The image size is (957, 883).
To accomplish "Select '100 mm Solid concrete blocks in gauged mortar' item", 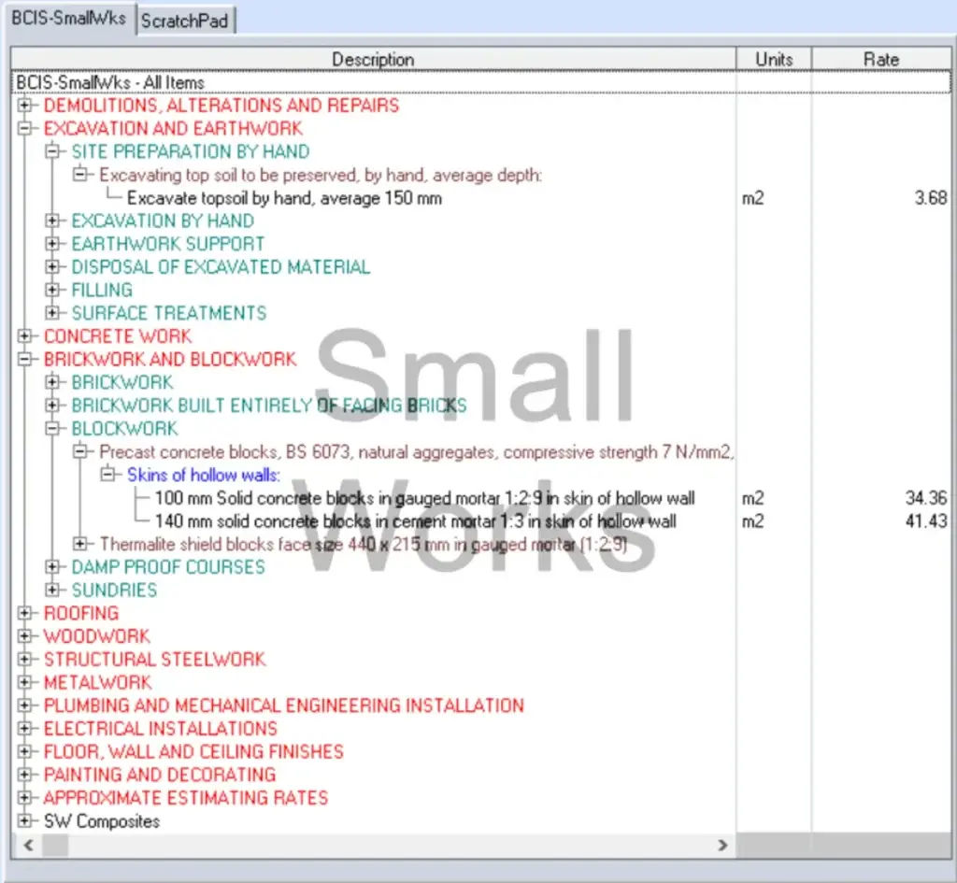I will 425,498.
